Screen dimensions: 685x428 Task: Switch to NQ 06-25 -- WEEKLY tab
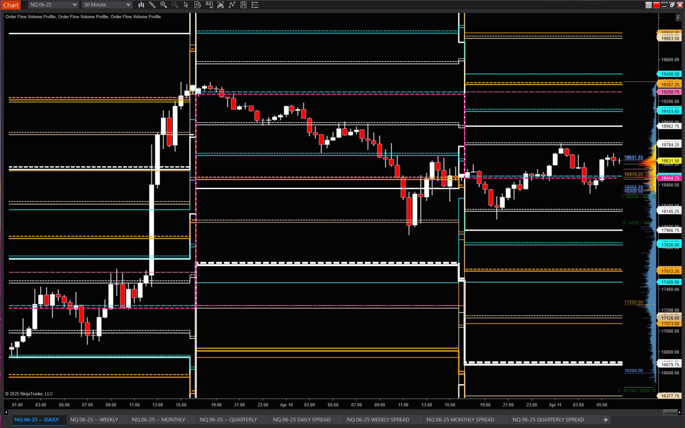point(94,419)
